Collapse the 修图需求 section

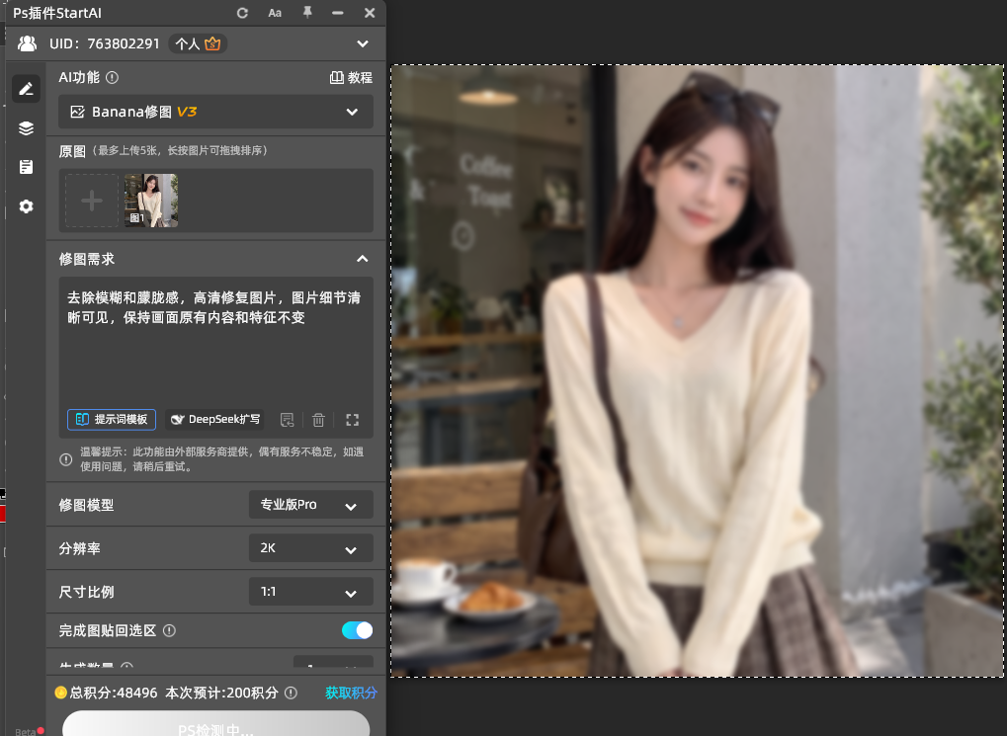(363, 259)
